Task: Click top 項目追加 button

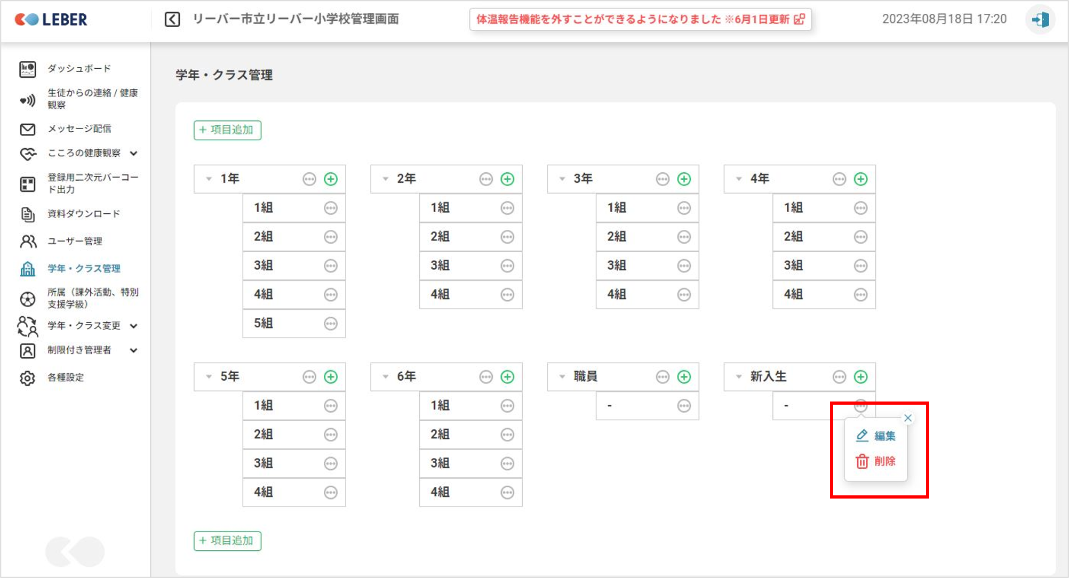Action: point(227,130)
